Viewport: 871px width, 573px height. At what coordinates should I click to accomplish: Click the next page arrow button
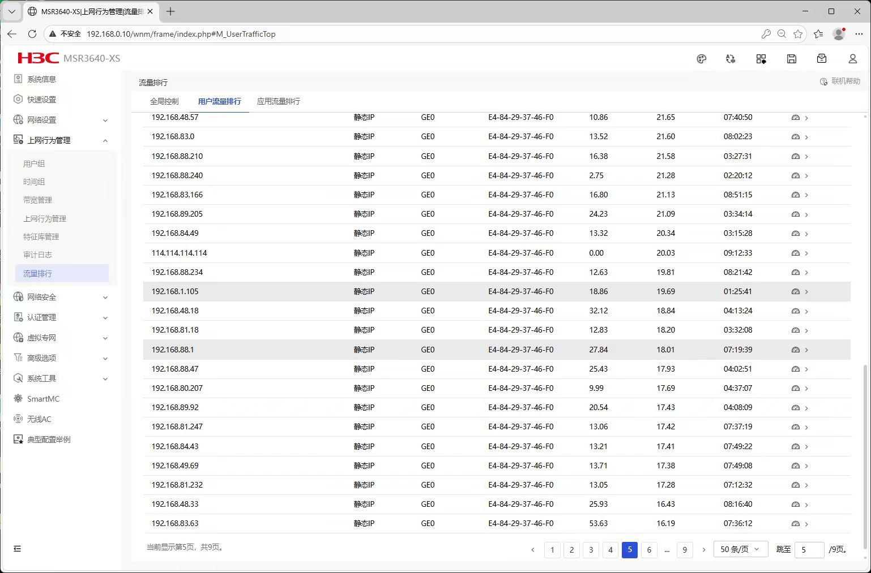click(704, 550)
